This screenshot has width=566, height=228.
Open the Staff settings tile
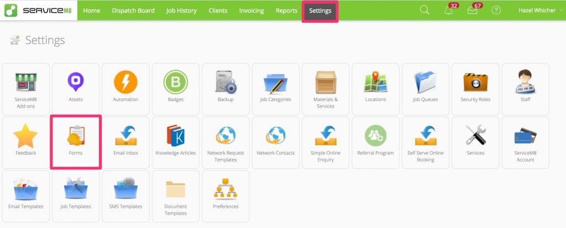tap(526, 89)
